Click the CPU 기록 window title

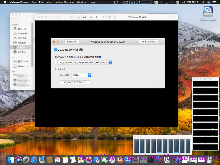coord(207,79)
